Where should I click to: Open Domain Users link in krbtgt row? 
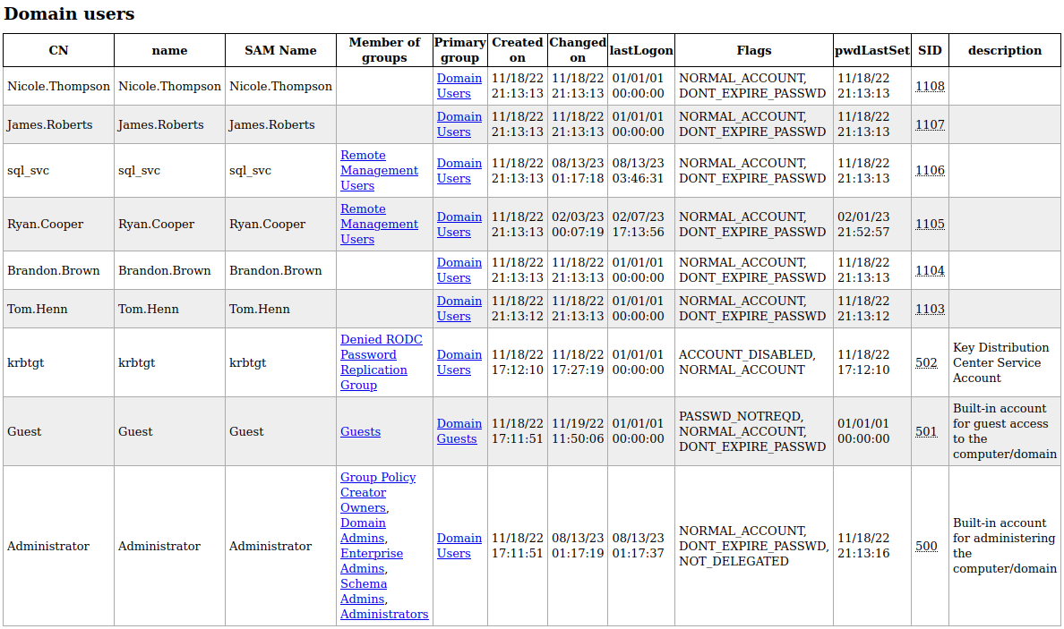coord(459,362)
